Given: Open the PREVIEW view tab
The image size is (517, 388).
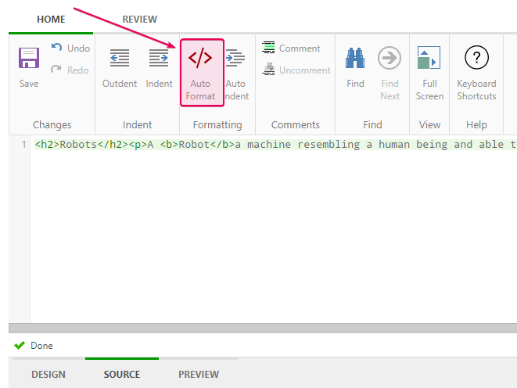Looking at the screenshot, I should click(199, 375).
